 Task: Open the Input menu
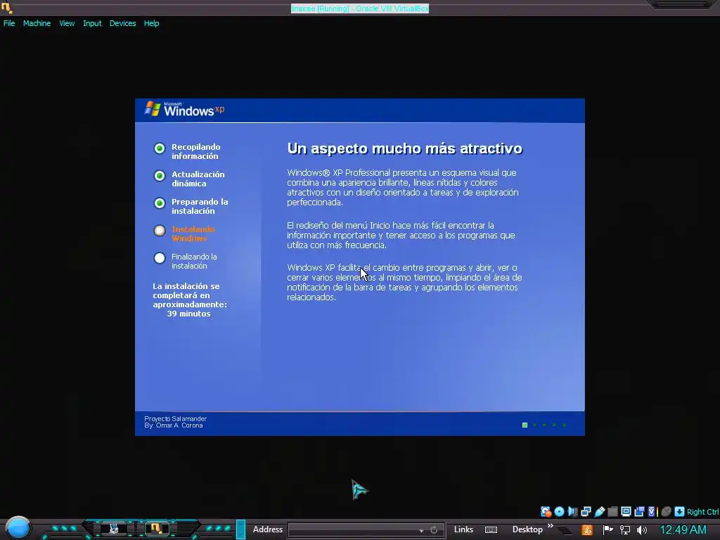tap(92, 23)
